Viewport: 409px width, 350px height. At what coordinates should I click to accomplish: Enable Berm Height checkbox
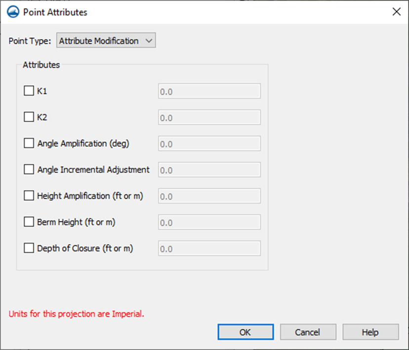tap(29, 222)
